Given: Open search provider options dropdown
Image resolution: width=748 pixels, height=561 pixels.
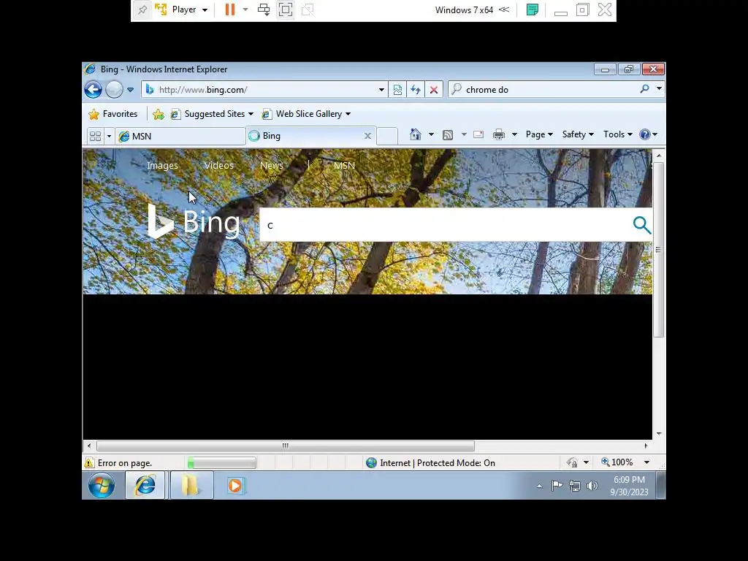Looking at the screenshot, I should (x=659, y=88).
